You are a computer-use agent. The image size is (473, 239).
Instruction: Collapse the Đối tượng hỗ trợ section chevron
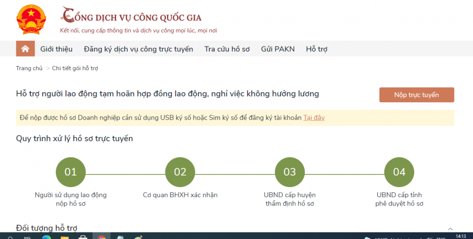[450, 229]
